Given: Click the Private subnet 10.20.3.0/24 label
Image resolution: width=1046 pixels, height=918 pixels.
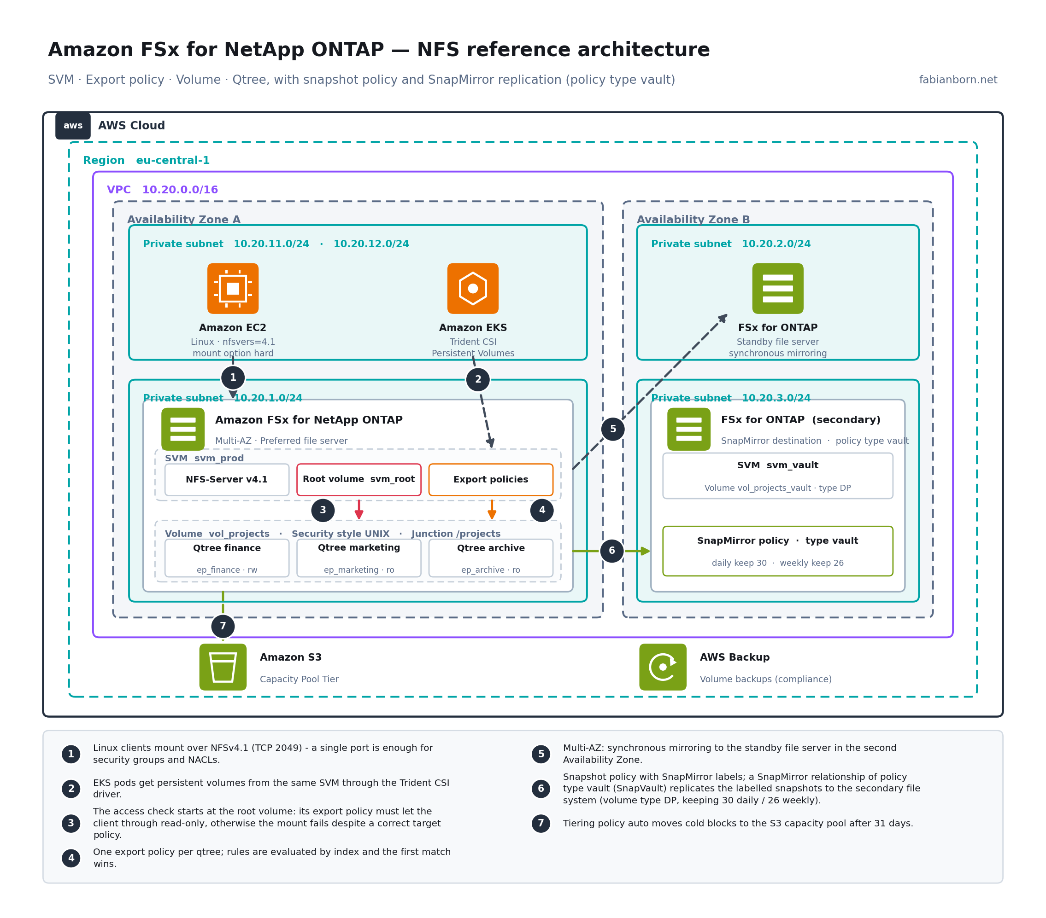Looking at the screenshot, I should [x=731, y=398].
